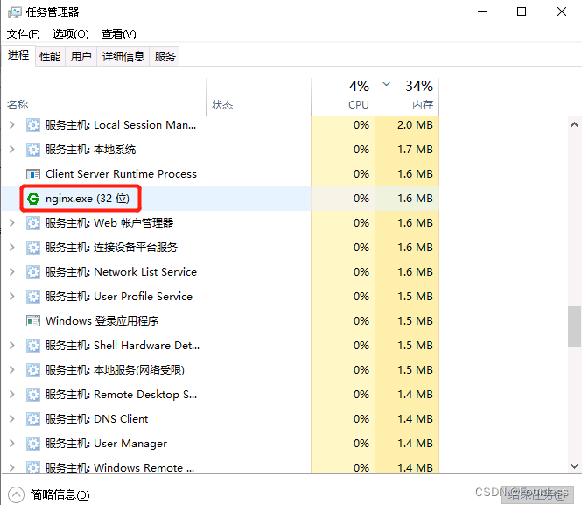The height and width of the screenshot is (505, 582).
Task: Expand 服务主机: 本地系统 group
Action: [x=12, y=149]
